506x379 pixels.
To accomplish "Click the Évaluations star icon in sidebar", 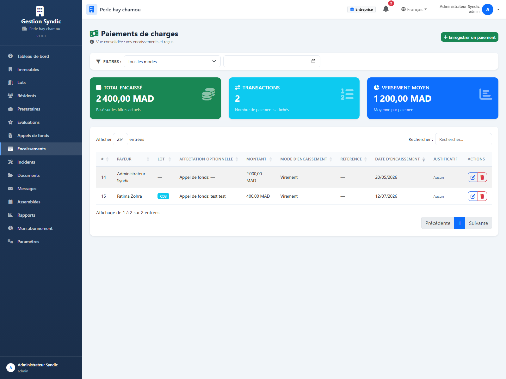I will [x=10, y=122].
